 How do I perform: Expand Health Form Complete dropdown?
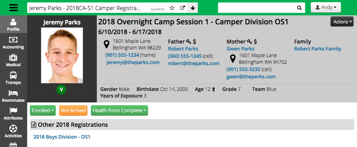click(x=119, y=110)
